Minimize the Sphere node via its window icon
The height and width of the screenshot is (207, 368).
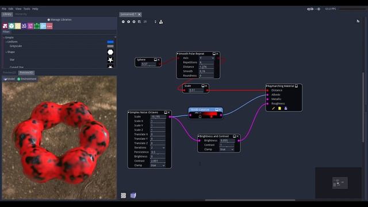(x=155, y=60)
